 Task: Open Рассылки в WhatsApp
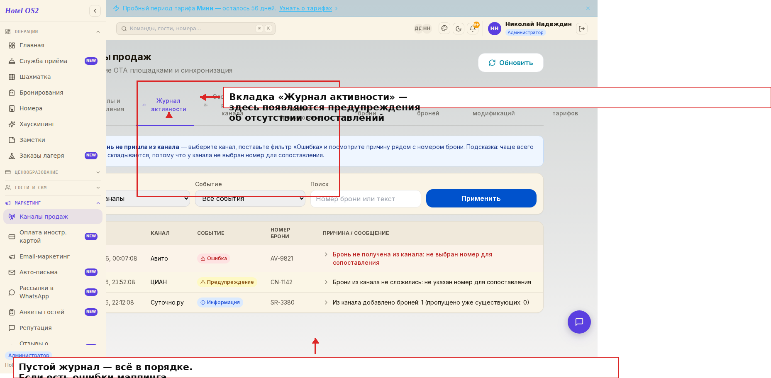[53, 292]
